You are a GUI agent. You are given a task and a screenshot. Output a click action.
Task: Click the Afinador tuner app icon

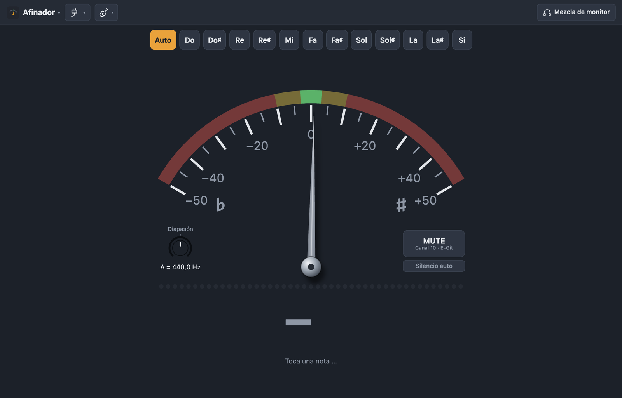(13, 12)
